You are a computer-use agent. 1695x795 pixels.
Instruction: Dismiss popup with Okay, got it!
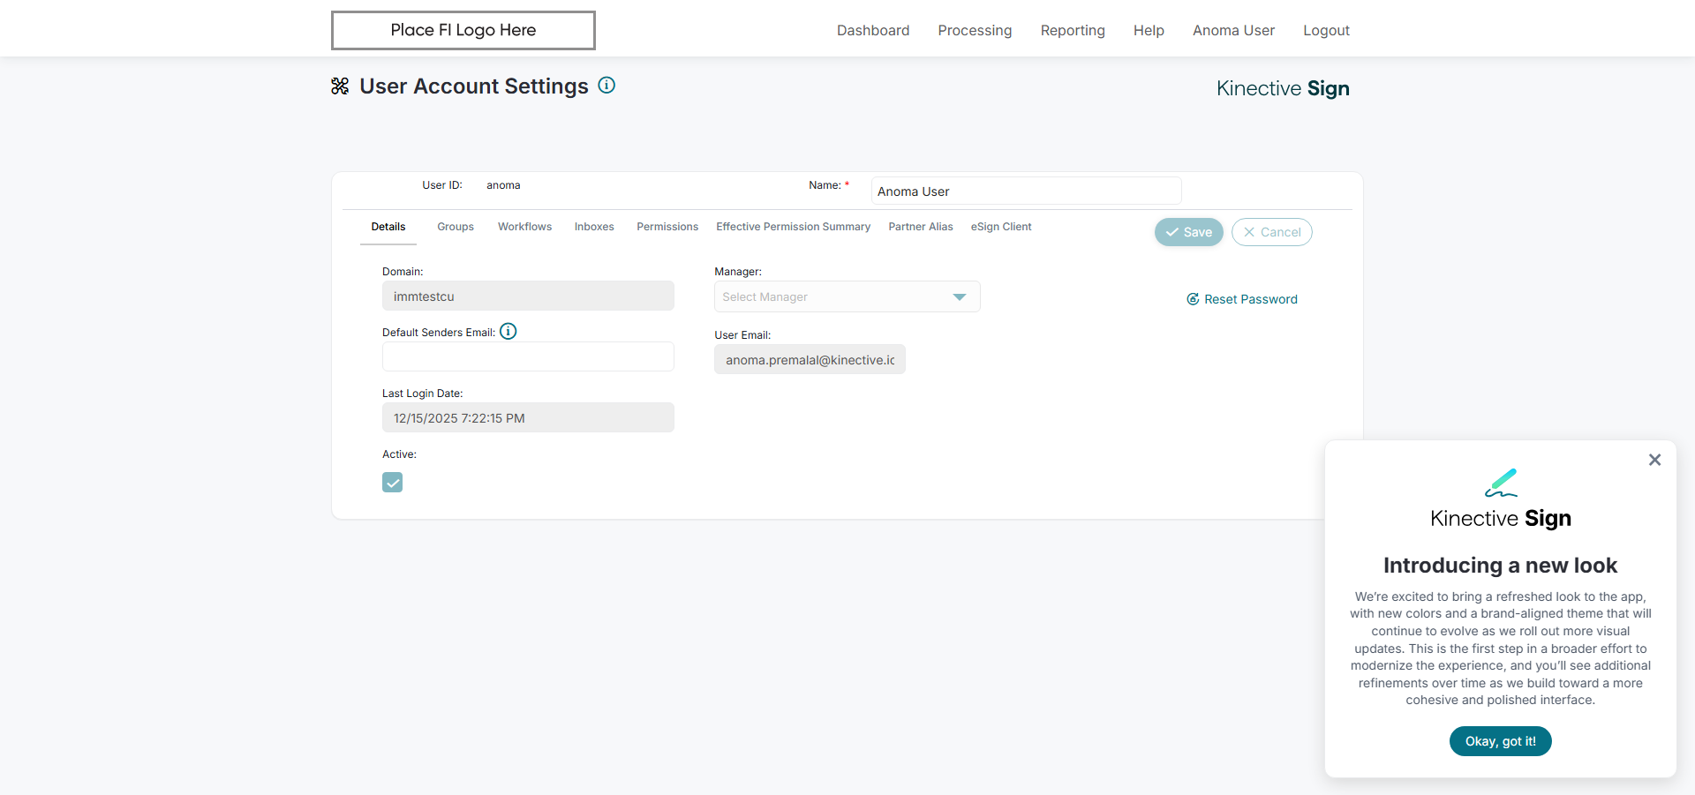pos(1500,741)
